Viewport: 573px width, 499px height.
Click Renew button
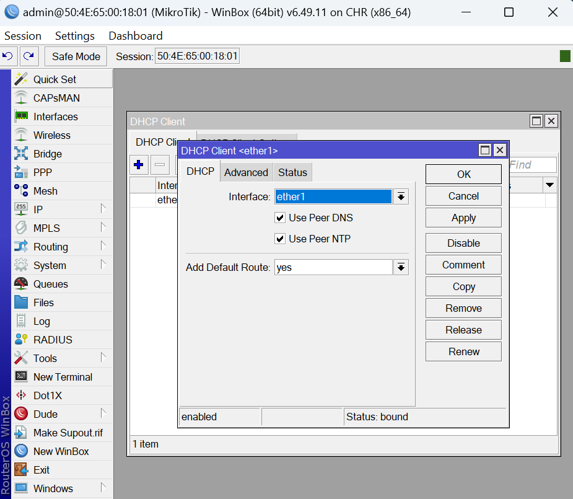[x=463, y=351]
